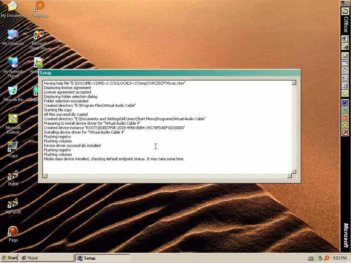Image resolution: width=351 pixels, height=263 pixels.
Task: Click the on-screen keyboard tray icon
Action: (x=311, y=259)
